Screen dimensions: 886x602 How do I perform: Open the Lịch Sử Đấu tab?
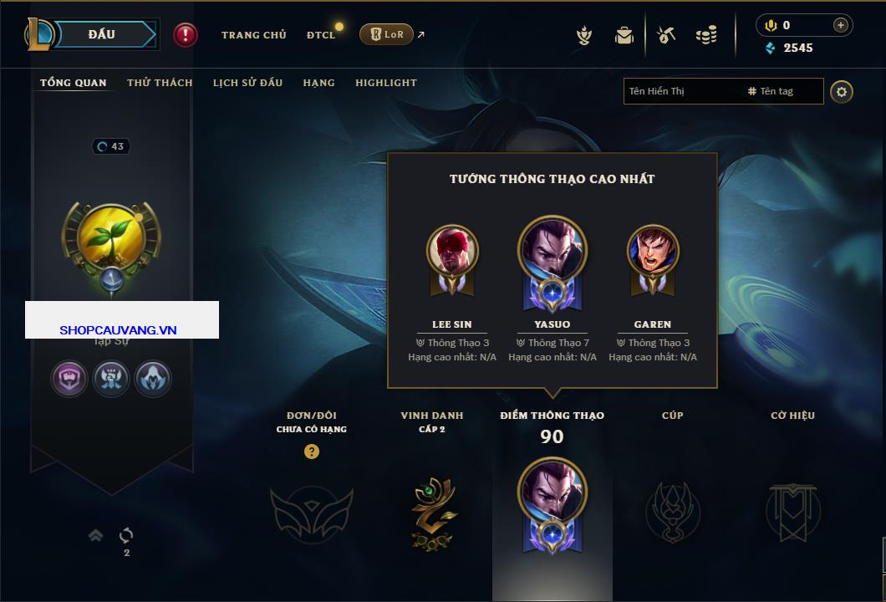tap(247, 83)
